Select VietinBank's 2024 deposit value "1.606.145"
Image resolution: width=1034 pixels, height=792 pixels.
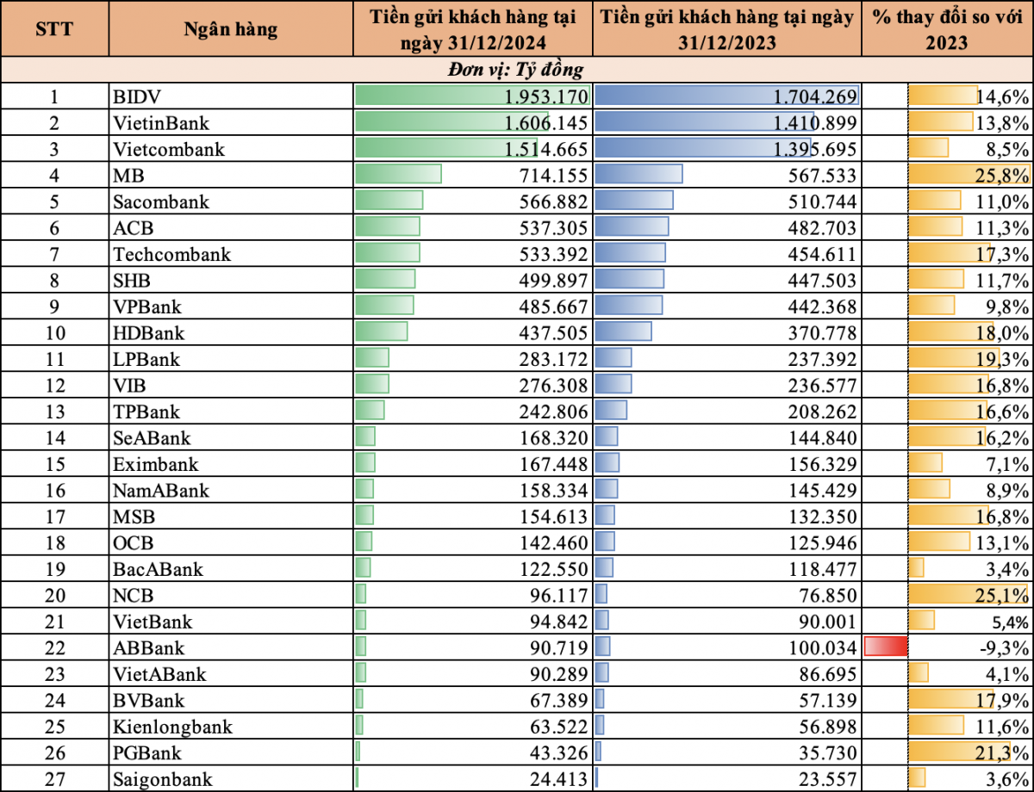point(546,122)
